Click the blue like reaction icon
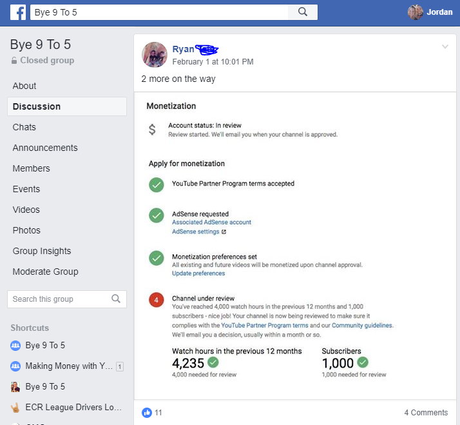The height and width of the screenshot is (425, 460). [x=147, y=412]
